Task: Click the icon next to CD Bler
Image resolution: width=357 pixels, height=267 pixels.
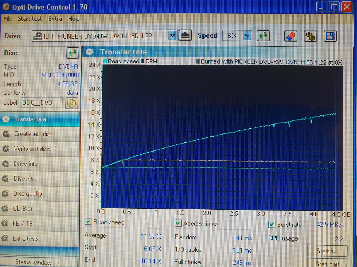Action: [x=5, y=208]
